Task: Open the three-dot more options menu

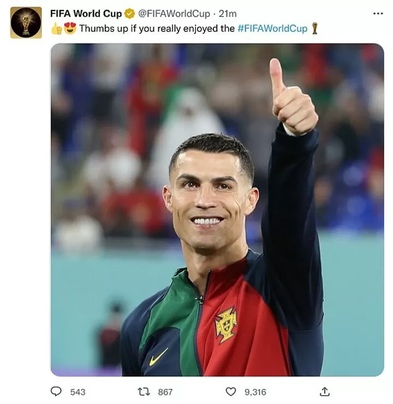Action: pos(378,14)
